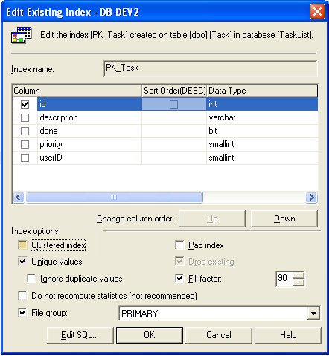The image size is (329, 356).
Task: Move column Down in order
Action: pyautogui.click(x=284, y=219)
